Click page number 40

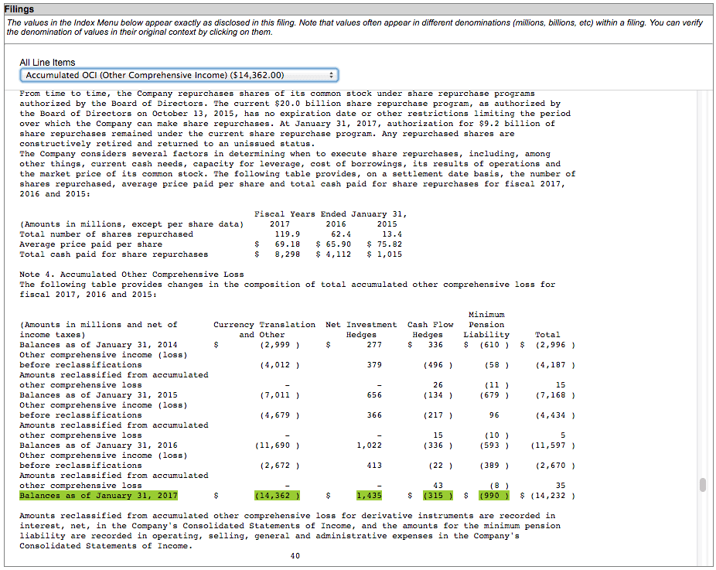tap(295, 556)
